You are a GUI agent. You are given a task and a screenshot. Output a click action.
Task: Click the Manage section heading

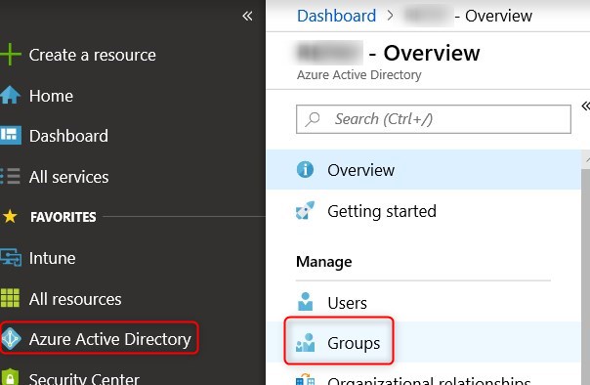324,262
